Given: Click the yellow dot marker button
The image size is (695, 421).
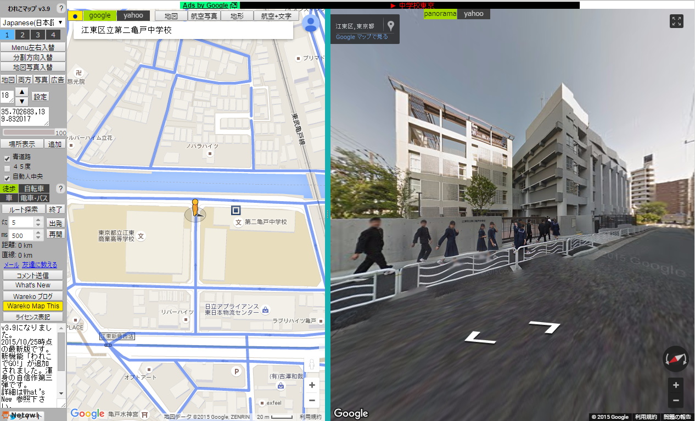Looking at the screenshot, I should point(75,16).
